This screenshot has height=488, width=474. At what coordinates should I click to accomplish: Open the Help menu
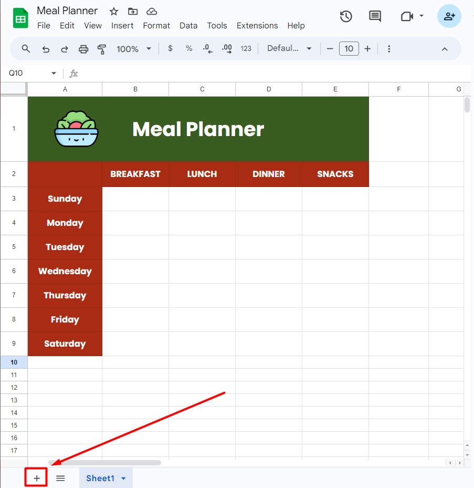pos(296,26)
